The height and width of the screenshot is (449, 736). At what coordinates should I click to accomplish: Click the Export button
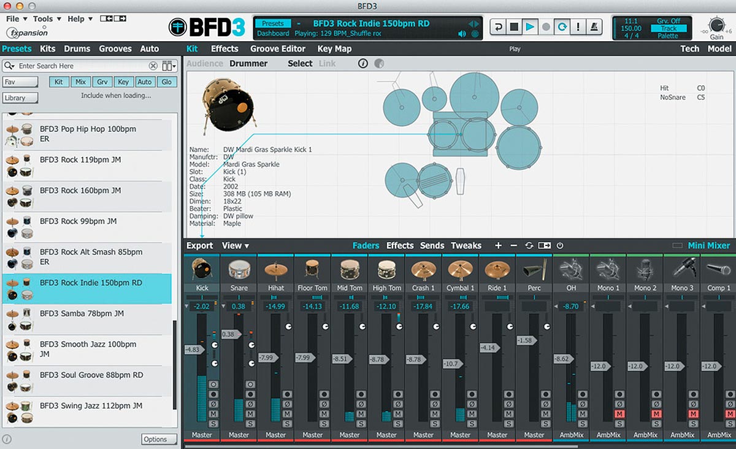point(200,245)
